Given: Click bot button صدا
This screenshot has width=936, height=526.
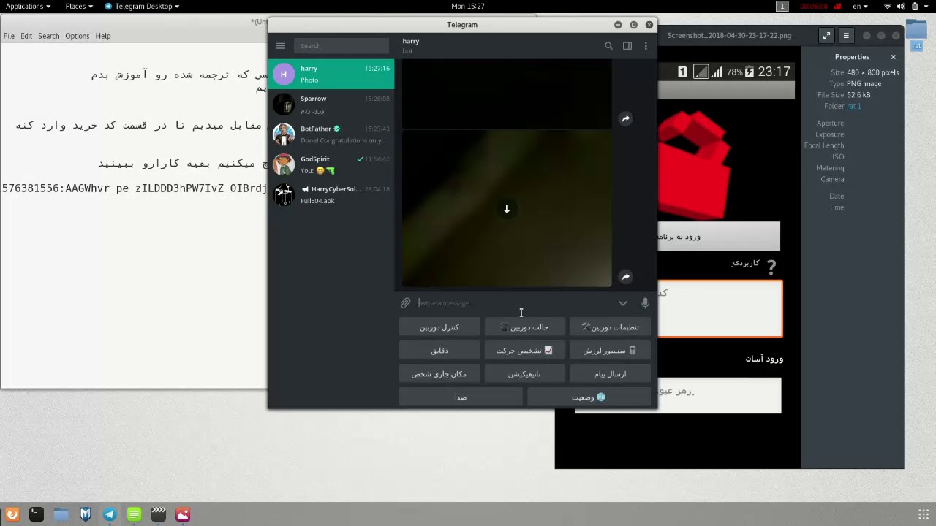Looking at the screenshot, I should point(461,397).
